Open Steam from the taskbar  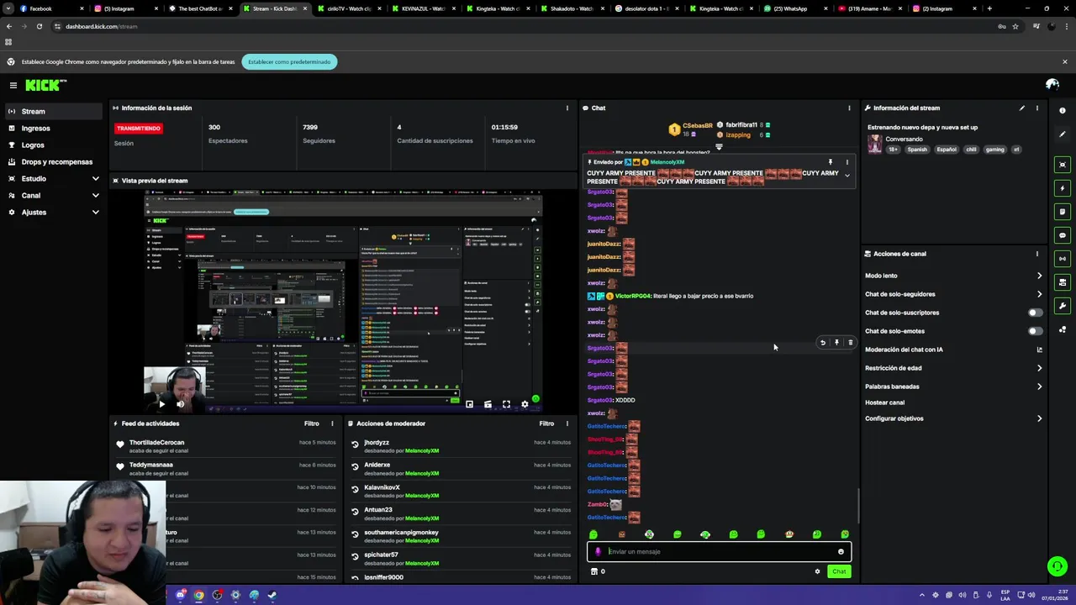coord(272,595)
